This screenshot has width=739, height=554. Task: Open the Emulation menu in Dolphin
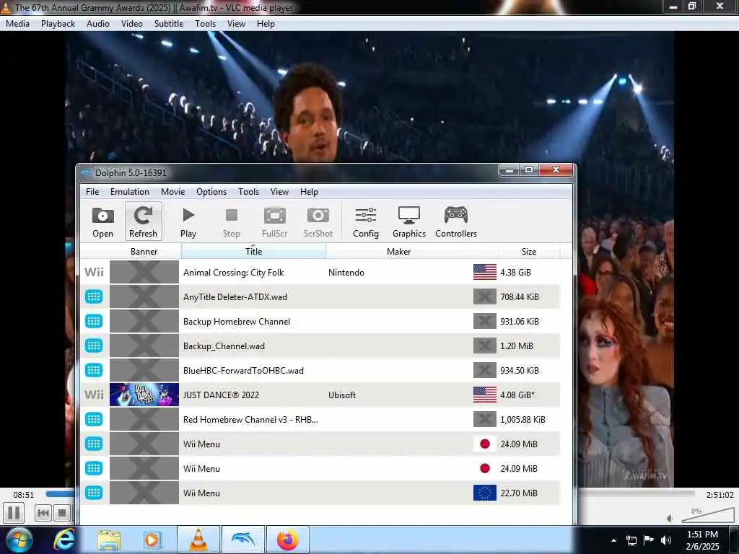[x=130, y=192]
